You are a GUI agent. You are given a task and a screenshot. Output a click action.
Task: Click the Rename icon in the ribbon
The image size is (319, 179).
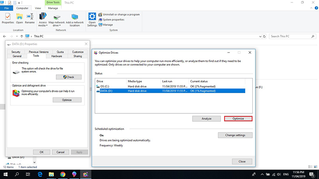coord(30,18)
